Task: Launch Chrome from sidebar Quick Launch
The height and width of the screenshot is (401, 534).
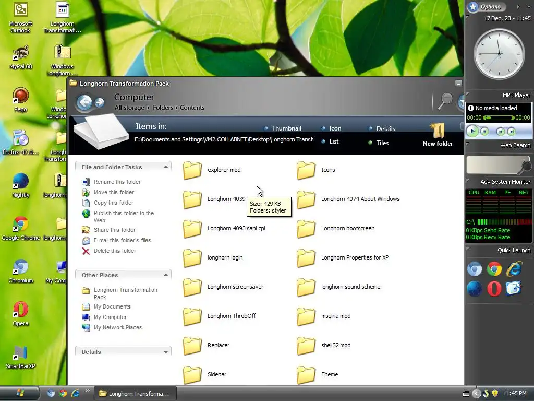Action: (494, 269)
